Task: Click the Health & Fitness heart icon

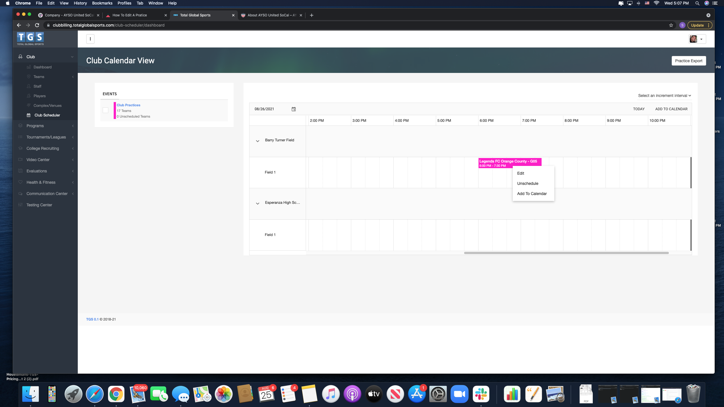Action: click(20, 182)
